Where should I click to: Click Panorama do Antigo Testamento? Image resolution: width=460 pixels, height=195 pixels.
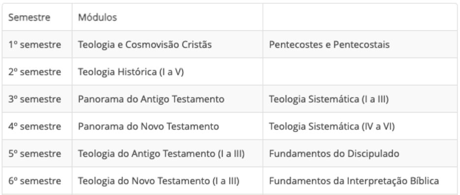point(151,99)
